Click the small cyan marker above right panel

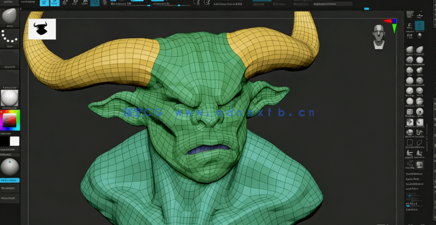click(366, 9)
